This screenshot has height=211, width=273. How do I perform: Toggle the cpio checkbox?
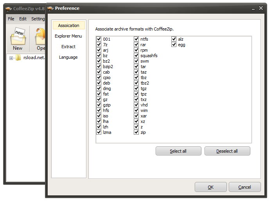click(99, 77)
